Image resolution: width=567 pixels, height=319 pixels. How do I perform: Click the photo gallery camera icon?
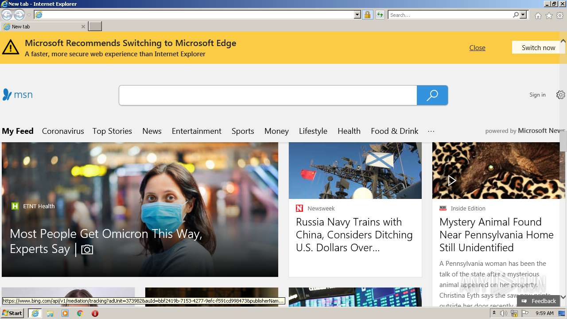point(87,249)
